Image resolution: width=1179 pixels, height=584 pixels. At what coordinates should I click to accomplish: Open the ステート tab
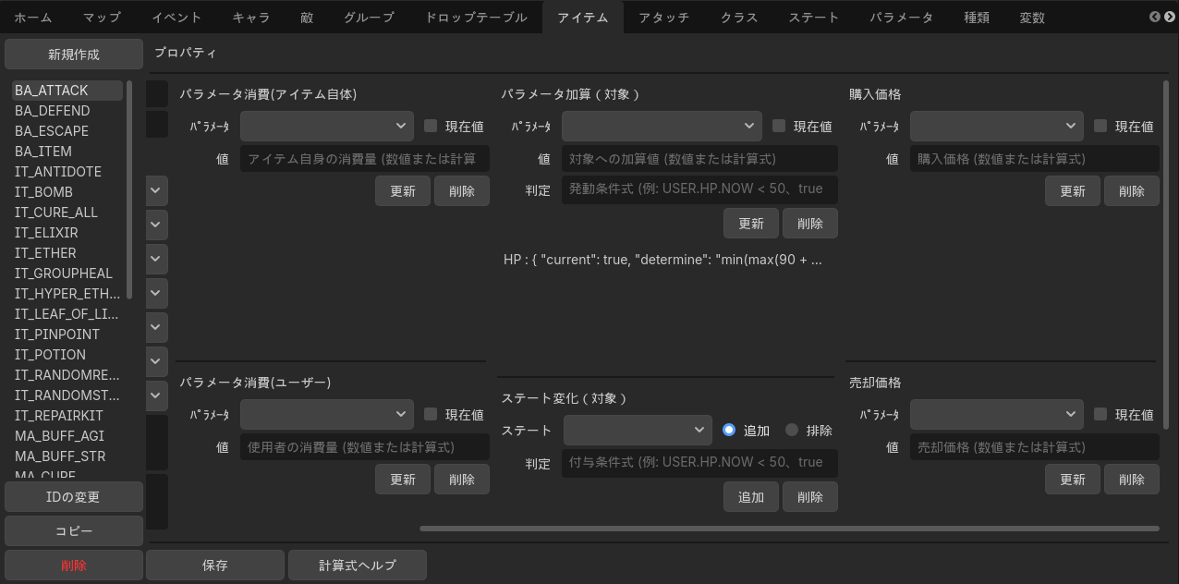814,18
